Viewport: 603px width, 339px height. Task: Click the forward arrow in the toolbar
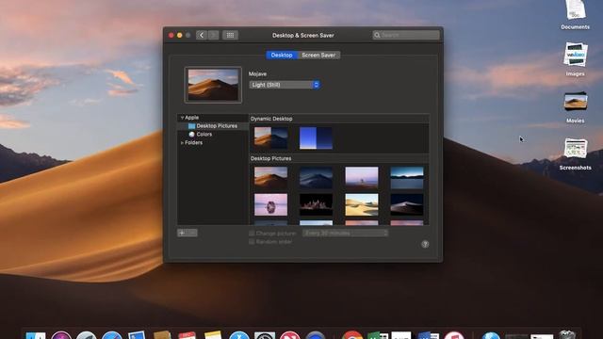click(x=214, y=35)
